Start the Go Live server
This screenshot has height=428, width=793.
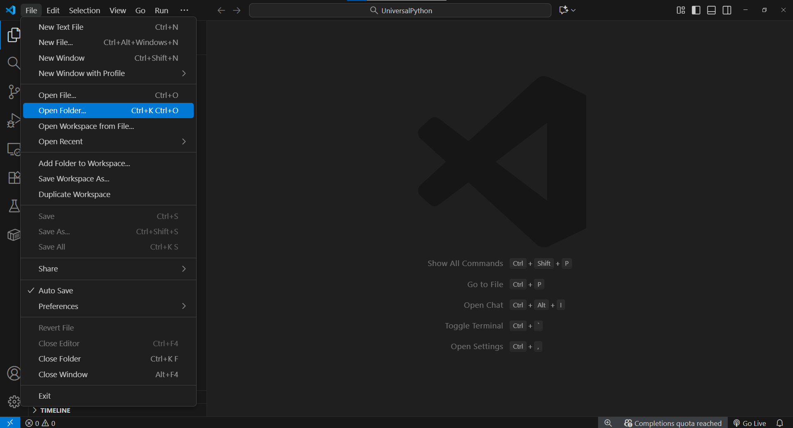(x=754, y=423)
